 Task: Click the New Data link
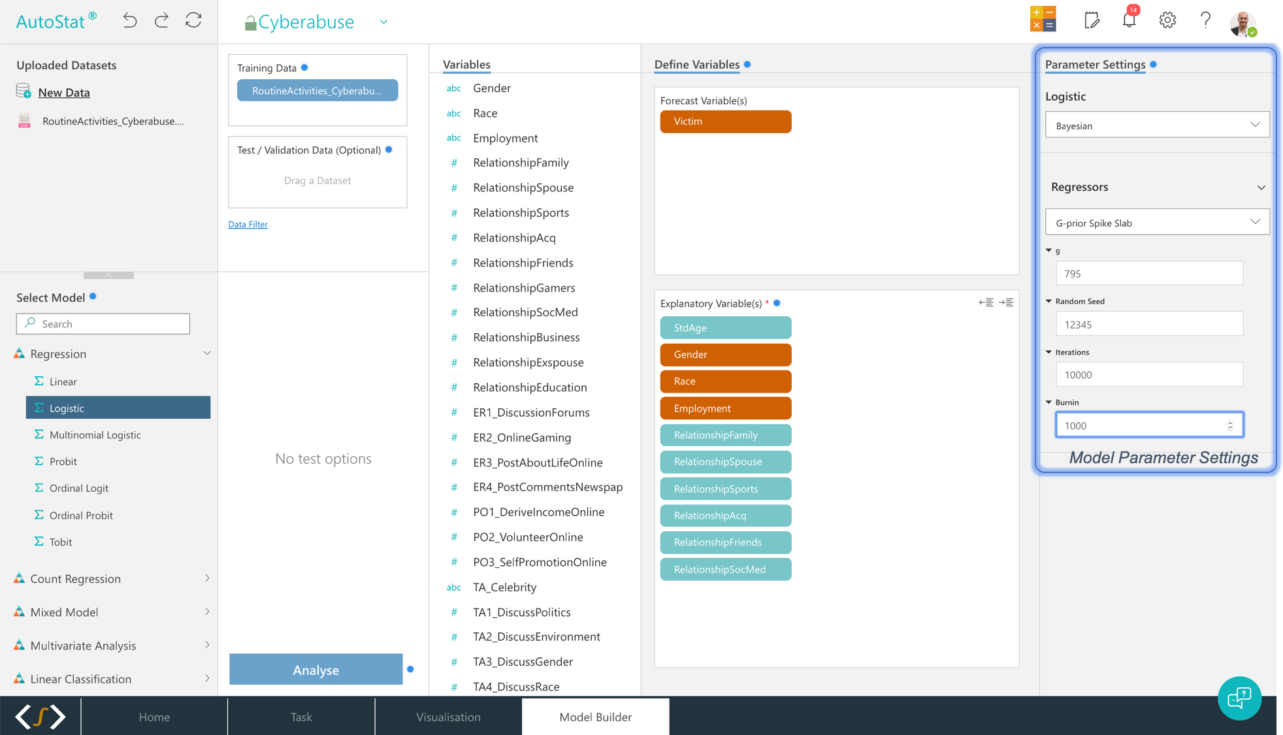(x=64, y=92)
